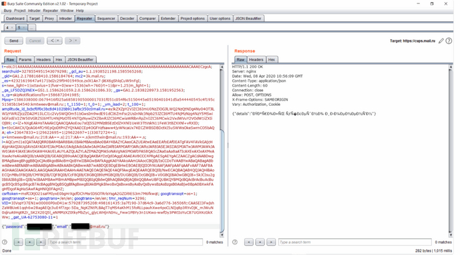The height and width of the screenshot is (255, 460).
Task: Click the Burp Suite logo in title bar
Action: coord(3,4)
